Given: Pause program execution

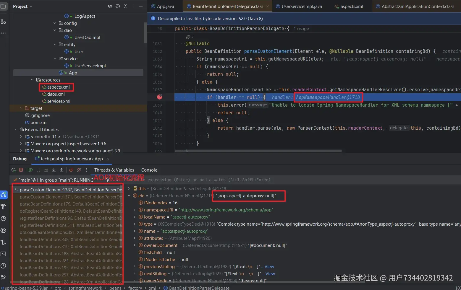Looking at the screenshot, I should (38, 170).
